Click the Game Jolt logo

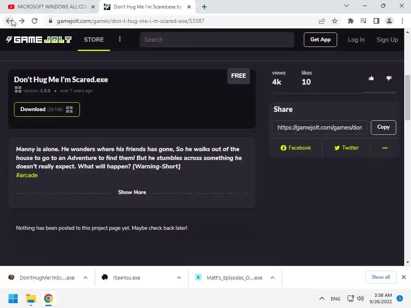(39, 40)
